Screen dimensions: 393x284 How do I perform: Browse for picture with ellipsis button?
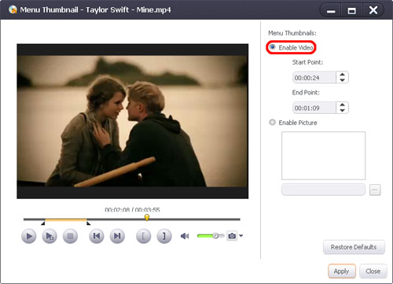coord(375,190)
